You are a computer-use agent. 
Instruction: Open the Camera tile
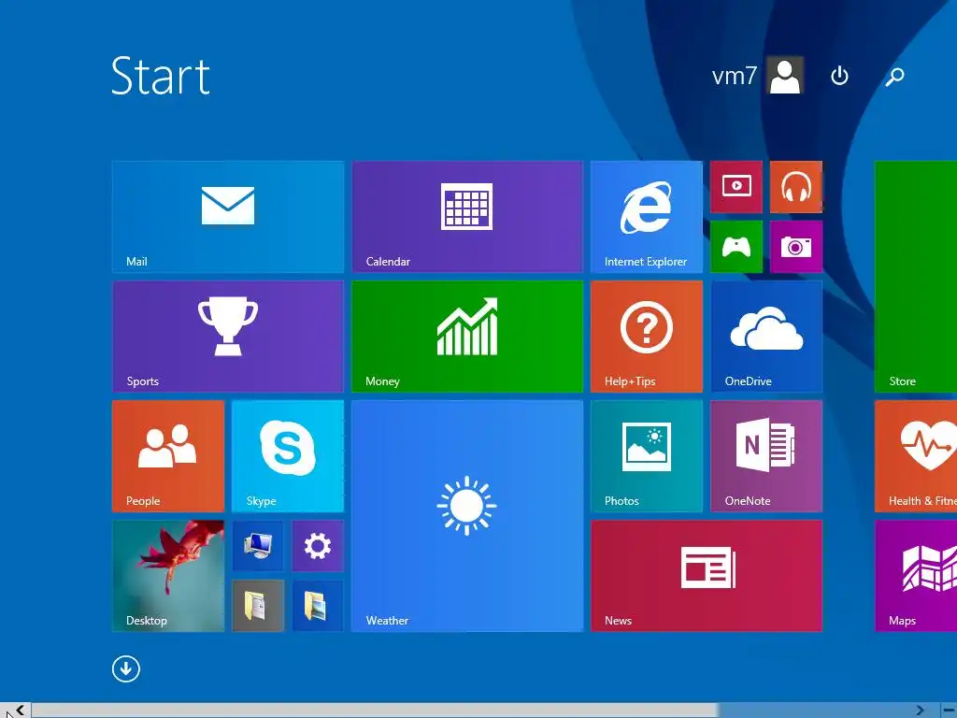click(x=796, y=247)
